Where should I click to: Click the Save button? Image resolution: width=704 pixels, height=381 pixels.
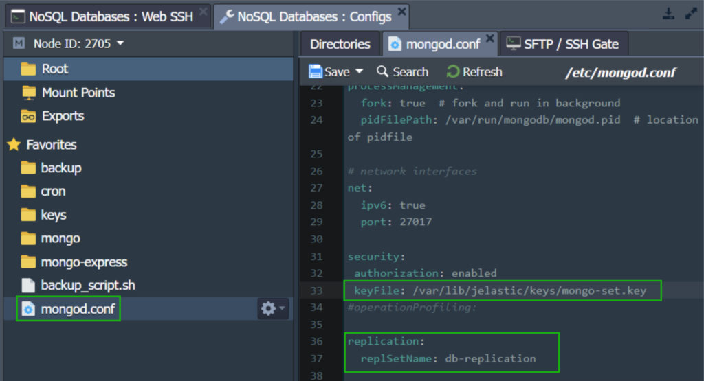click(x=329, y=71)
